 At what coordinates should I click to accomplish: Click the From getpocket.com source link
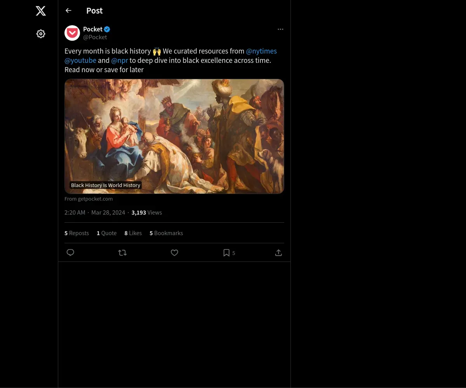tap(89, 199)
